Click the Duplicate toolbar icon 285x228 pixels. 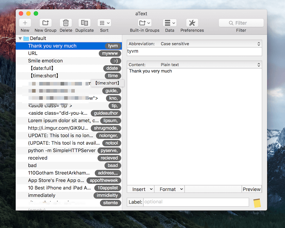84,23
